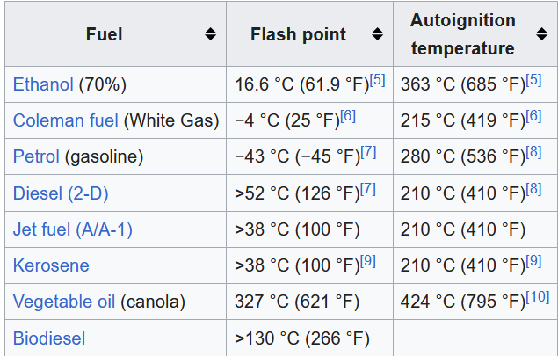Open citation [9] beside Kerosene flash point
Viewport: 558px width, 356px height.
368,261
